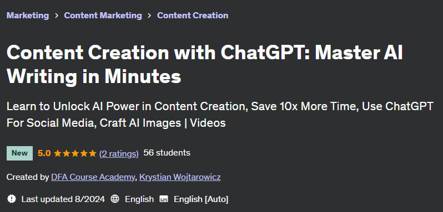Click the New badge
Viewport: 443px width, 212px height.
click(19, 153)
